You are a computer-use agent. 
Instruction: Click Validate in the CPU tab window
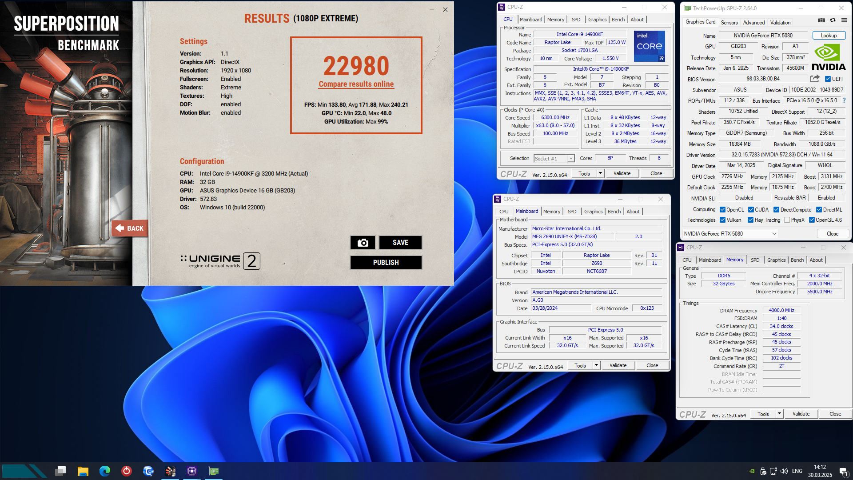pyautogui.click(x=622, y=173)
